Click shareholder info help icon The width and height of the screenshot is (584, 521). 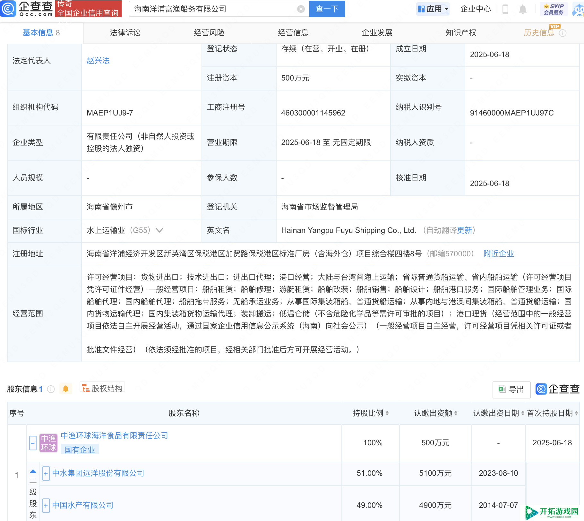pyautogui.click(x=51, y=389)
